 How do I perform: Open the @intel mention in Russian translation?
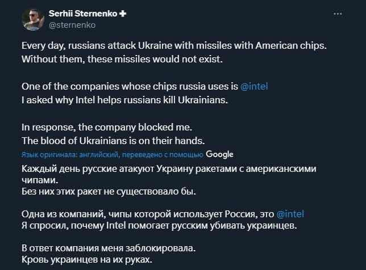point(290,214)
